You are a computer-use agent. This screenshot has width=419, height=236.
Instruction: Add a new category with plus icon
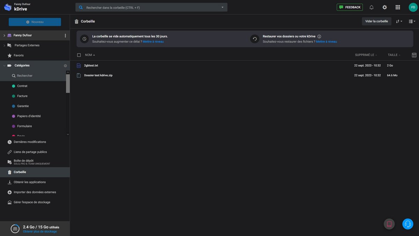(x=65, y=66)
